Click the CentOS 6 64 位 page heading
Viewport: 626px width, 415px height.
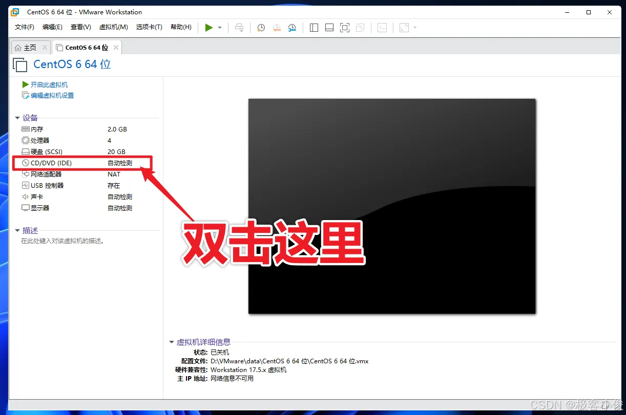pos(72,64)
